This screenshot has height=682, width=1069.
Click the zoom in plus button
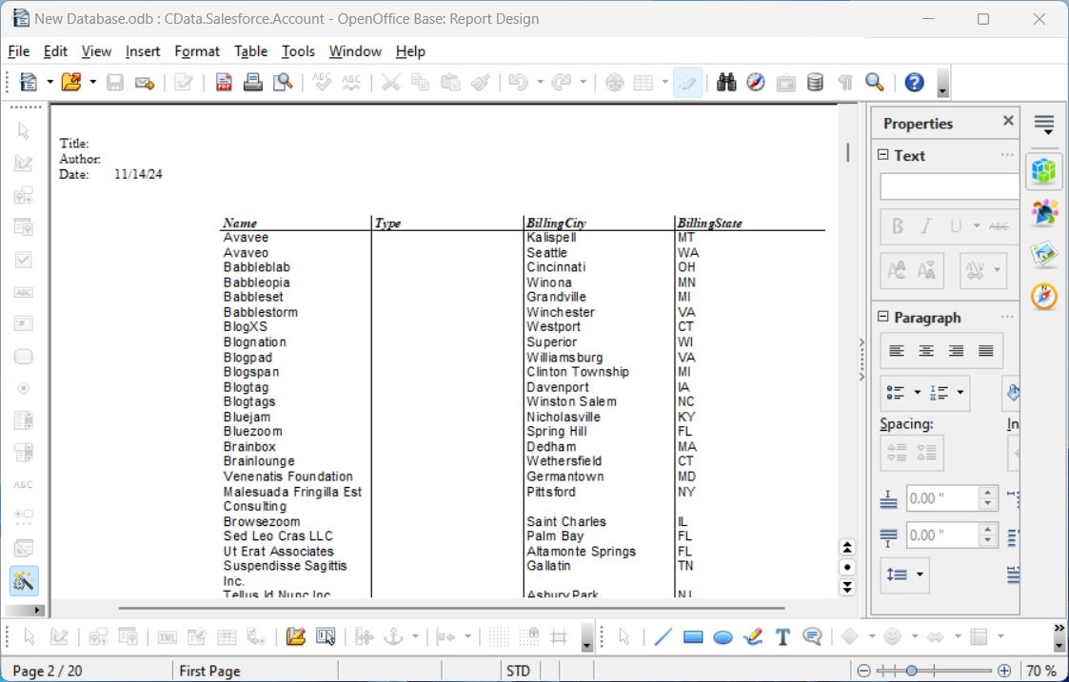[x=1004, y=671]
